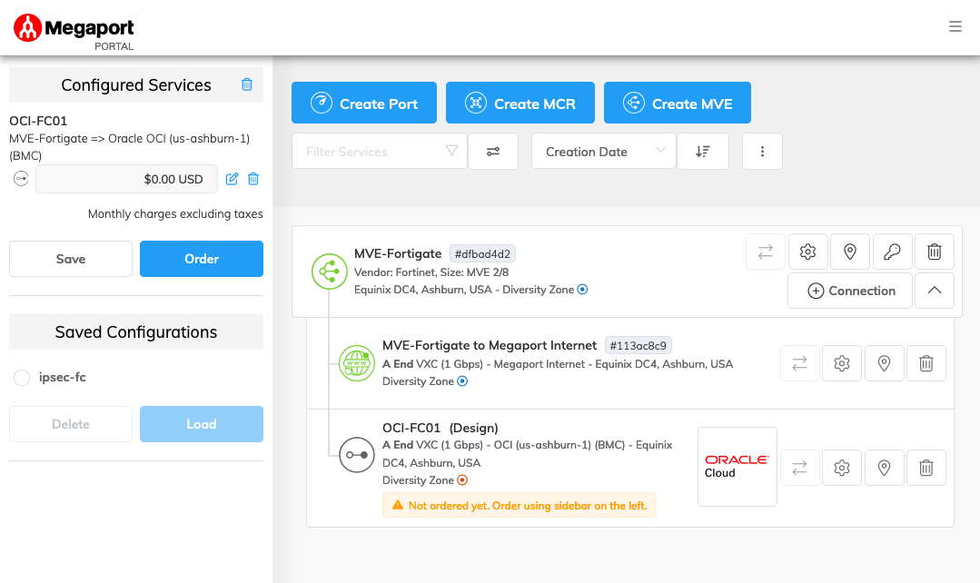Click MVE-Fortigate location pin icon
Image resolution: width=980 pixels, height=583 pixels.
(850, 252)
